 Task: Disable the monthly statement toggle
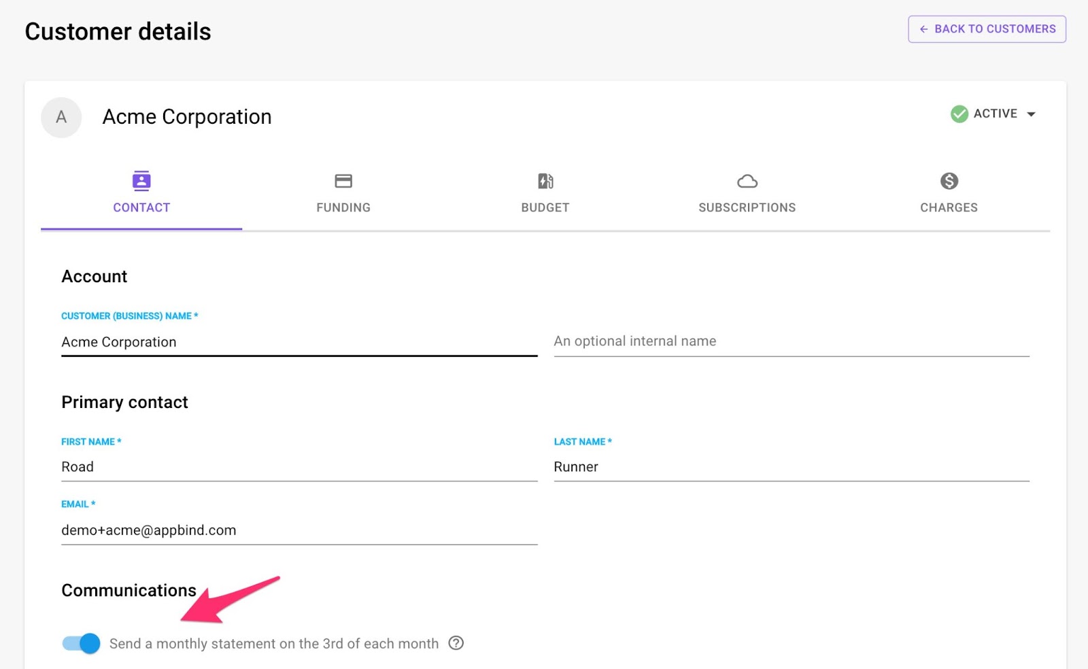click(x=81, y=643)
